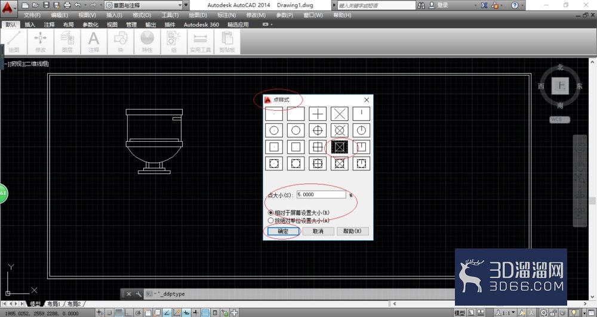Screen dimensions: 597x317
Task: Toggle infer constraints in status bar
Action: (100, 313)
